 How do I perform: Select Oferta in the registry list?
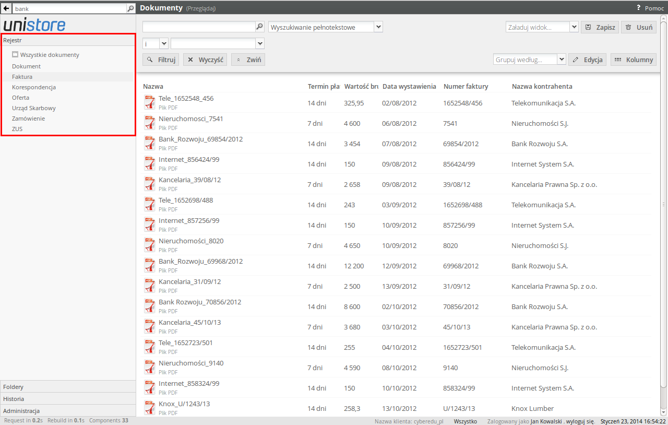(x=20, y=98)
